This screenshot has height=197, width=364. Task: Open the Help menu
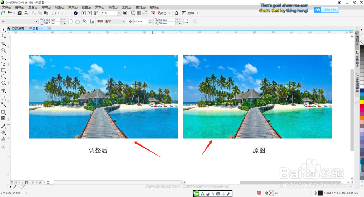click(154, 7)
